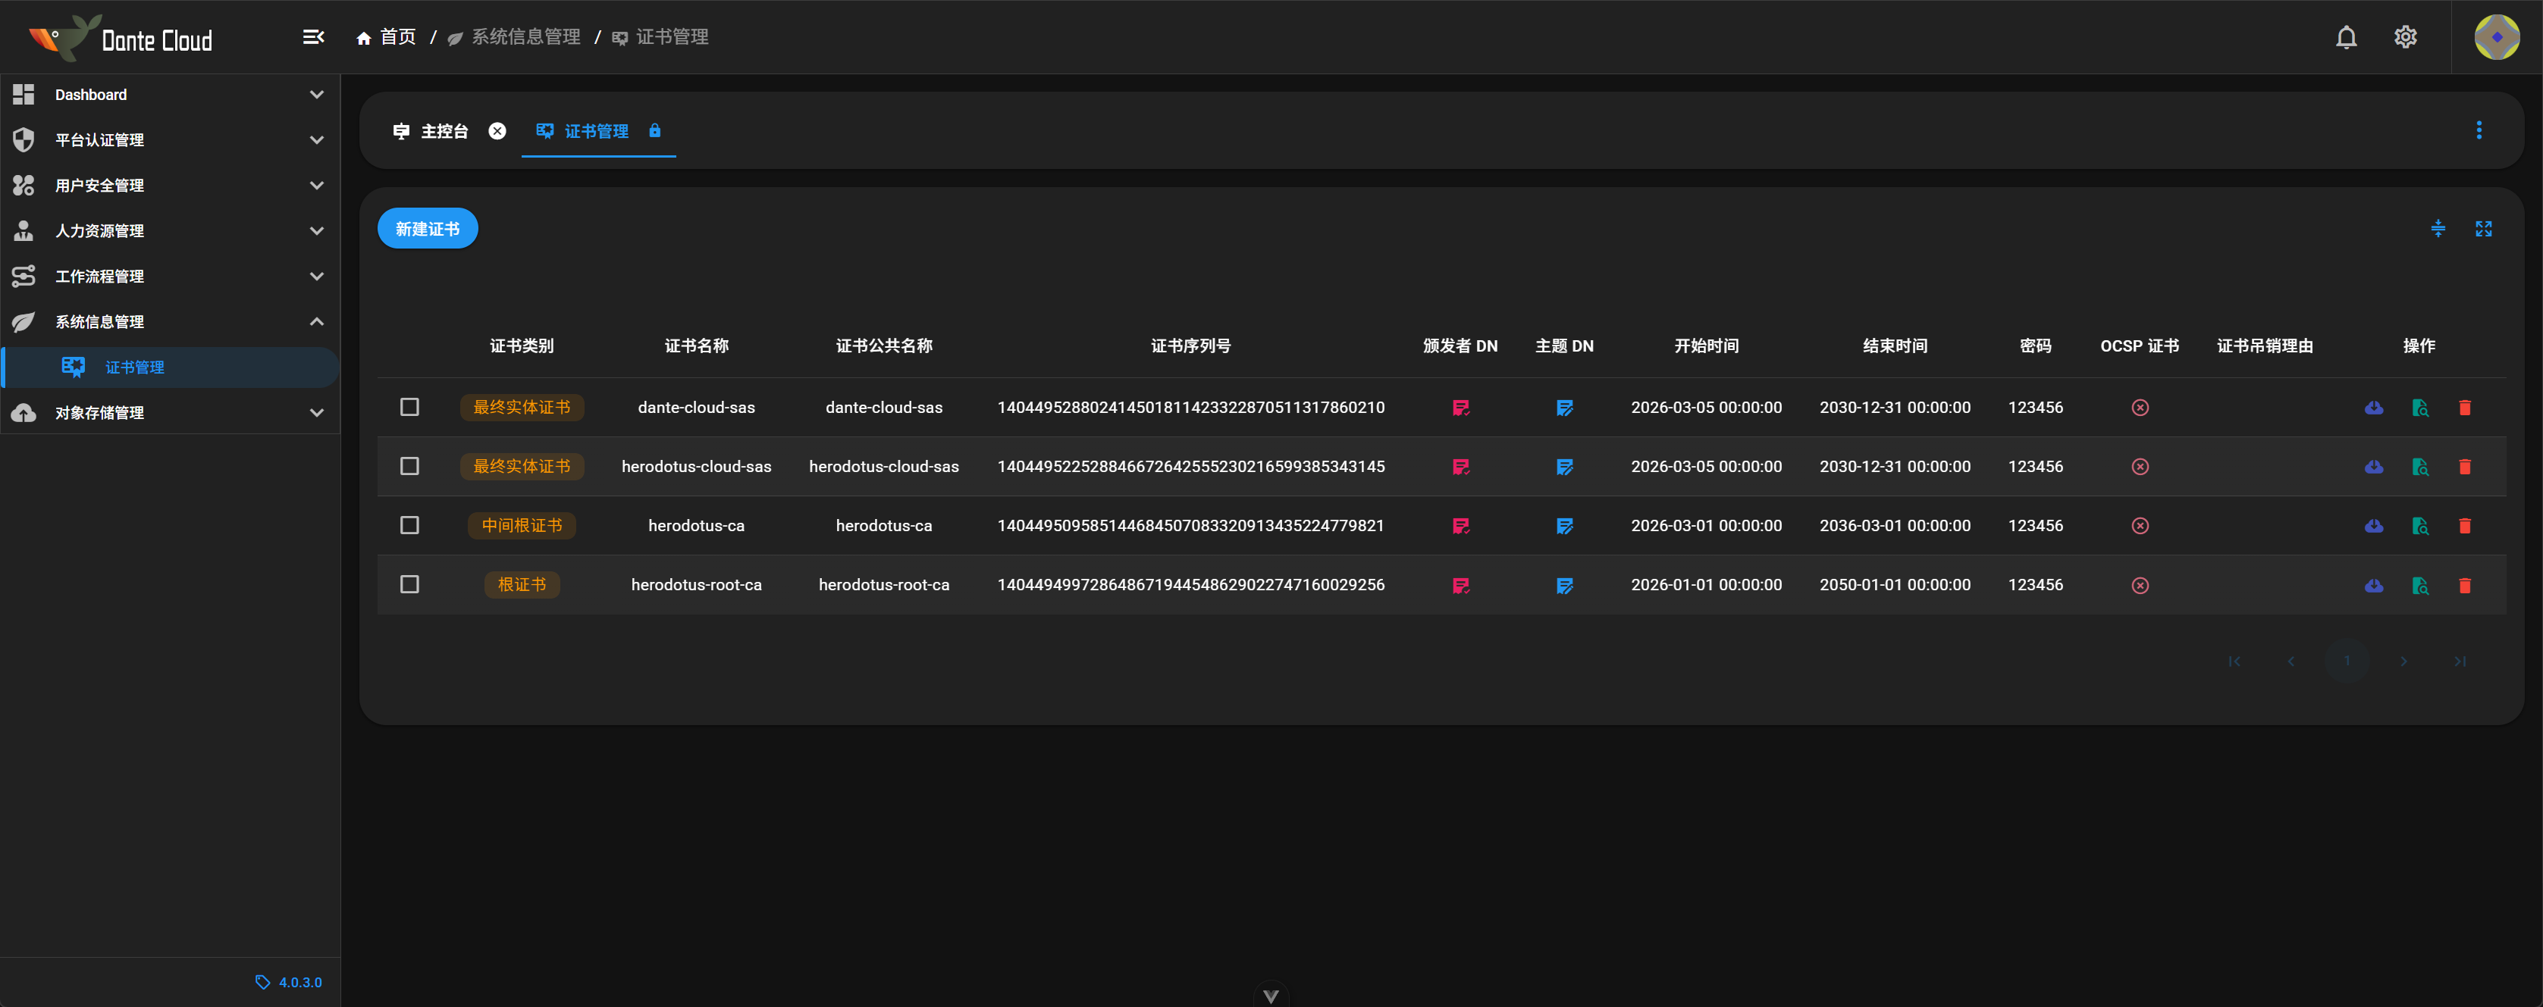The width and height of the screenshot is (2543, 1007).
Task: Delete the herodotus-root-ca certificate row
Action: [x=2464, y=585]
